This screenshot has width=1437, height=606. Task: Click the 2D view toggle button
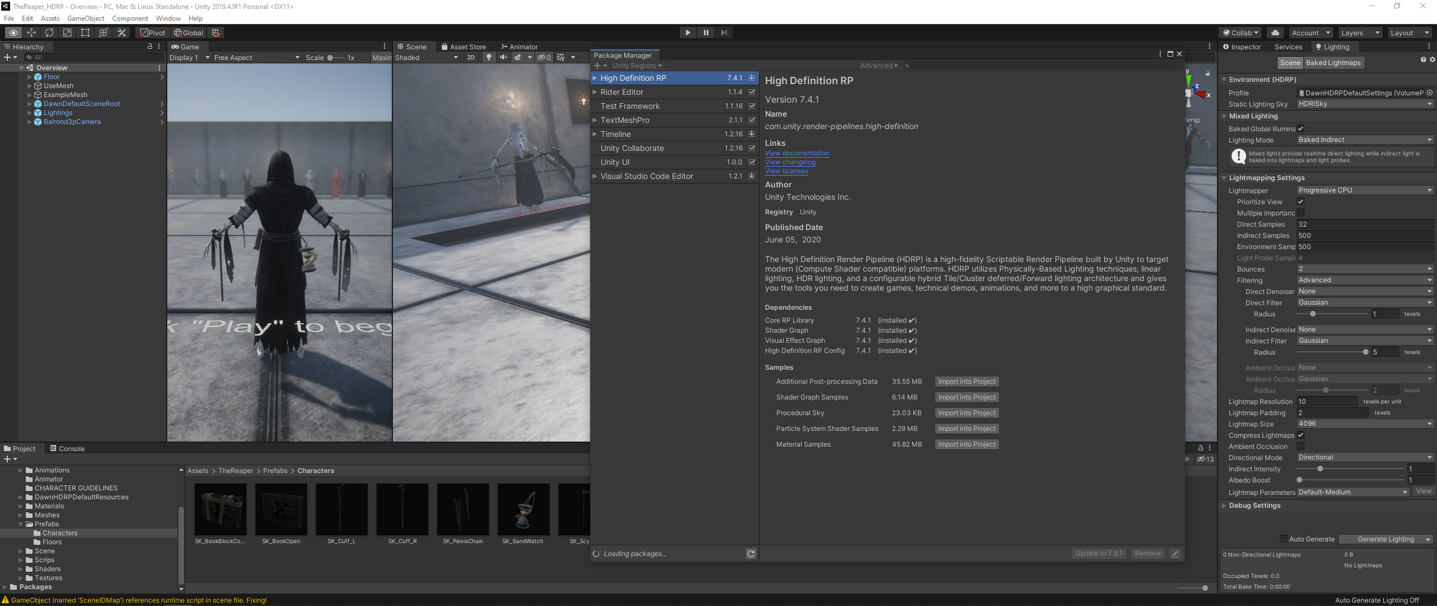tap(471, 57)
